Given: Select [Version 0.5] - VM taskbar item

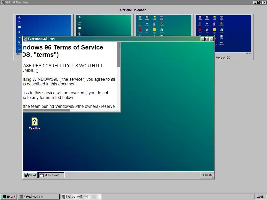Looking at the screenshot, I should pos(81,197).
